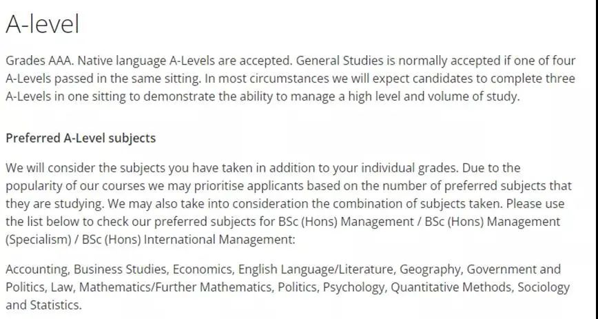Select the word 'Accounting' in subject list
Viewport: 598px width, 319px height.
(x=37, y=269)
